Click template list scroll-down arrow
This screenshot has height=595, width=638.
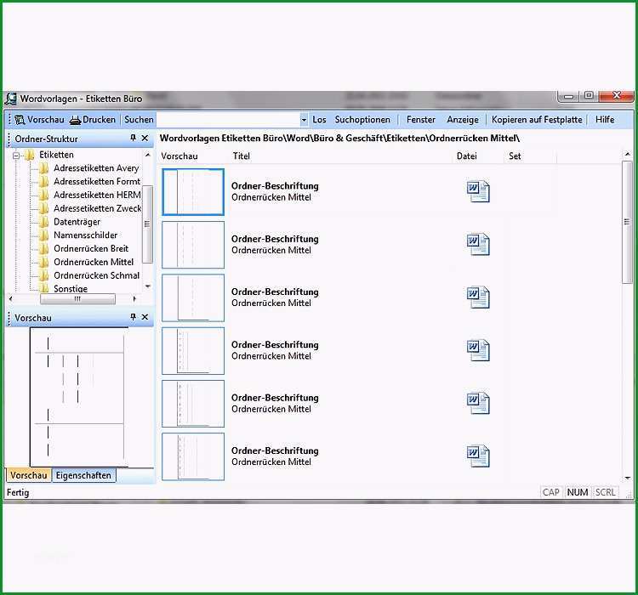tap(627, 479)
